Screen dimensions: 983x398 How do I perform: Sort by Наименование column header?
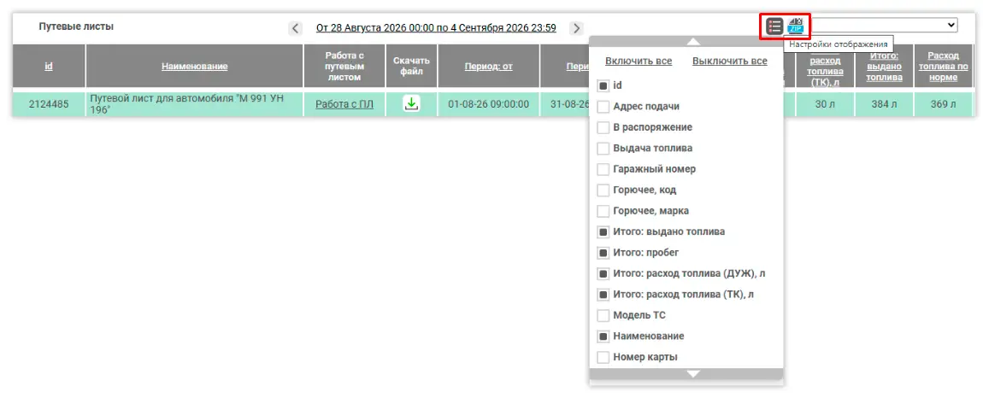pyautogui.click(x=194, y=66)
